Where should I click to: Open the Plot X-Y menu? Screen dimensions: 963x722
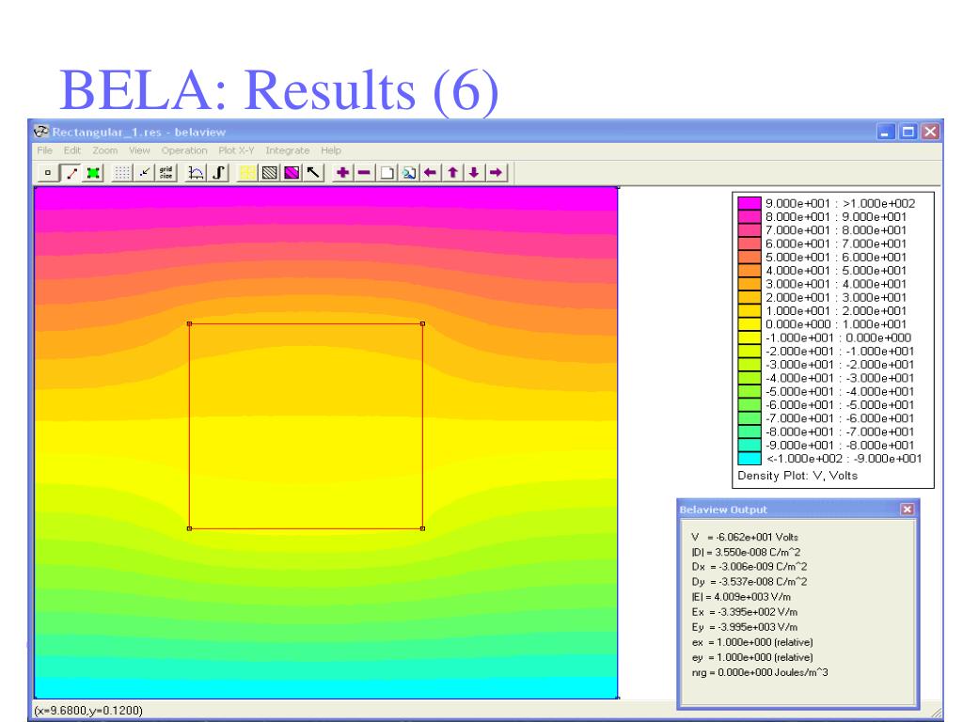236,150
